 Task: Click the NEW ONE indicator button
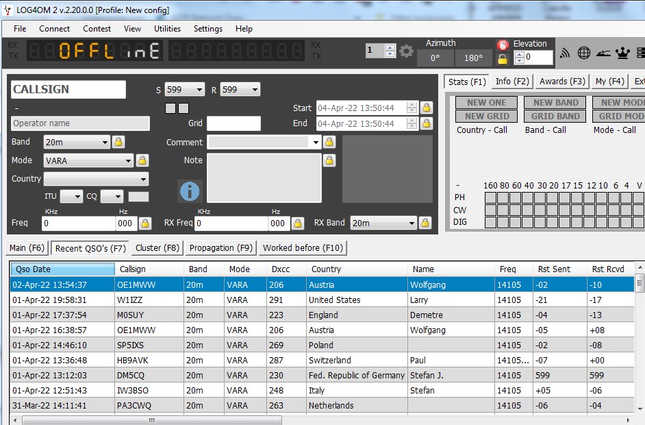(487, 103)
